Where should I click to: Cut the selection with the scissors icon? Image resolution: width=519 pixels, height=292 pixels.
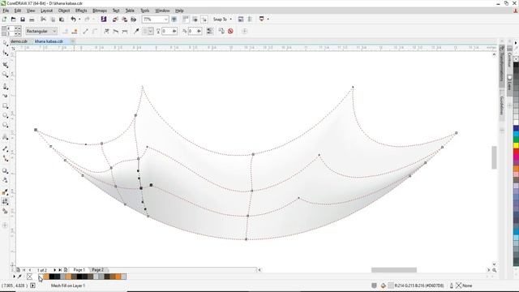coord(43,19)
